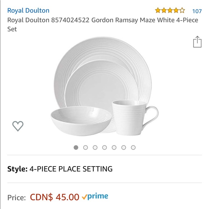Tap the Price label
The image size is (209, 209).
point(17,197)
